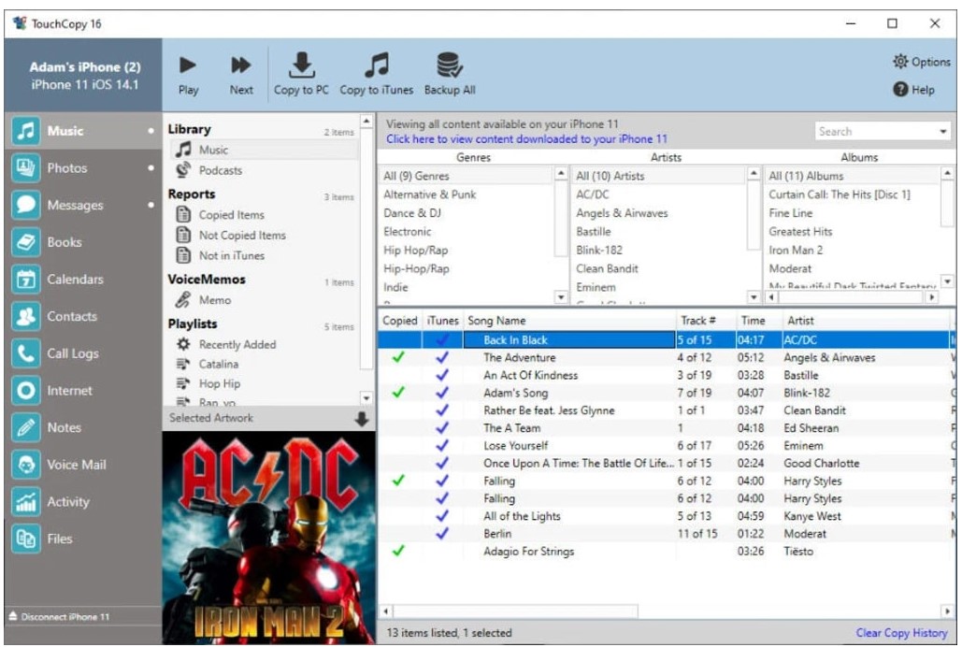Click the Iron Man 2 album artwork
The image size is (962, 647).
coord(268,538)
